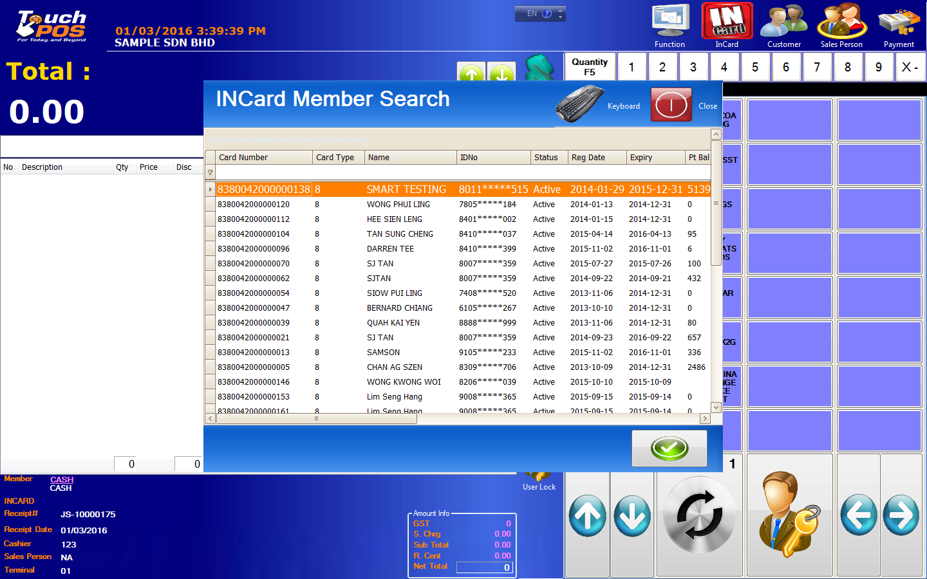This screenshot has height=579, width=927.
Task: Sort by Name column header
Action: [x=410, y=158]
